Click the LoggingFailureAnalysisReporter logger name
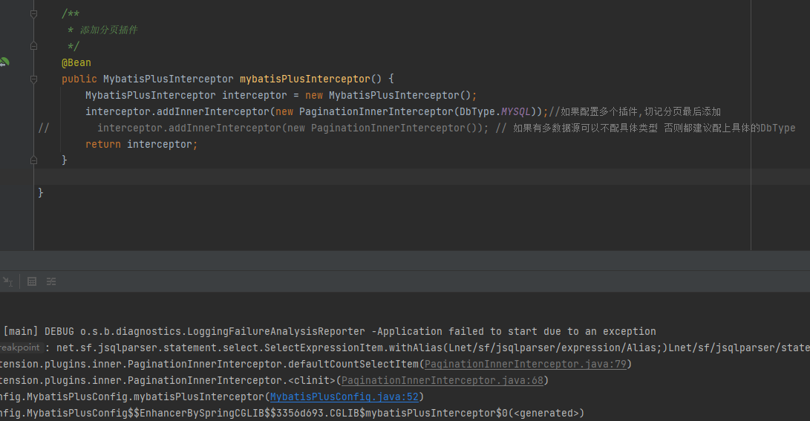Viewport: 810px width, 421px height. coord(276,331)
